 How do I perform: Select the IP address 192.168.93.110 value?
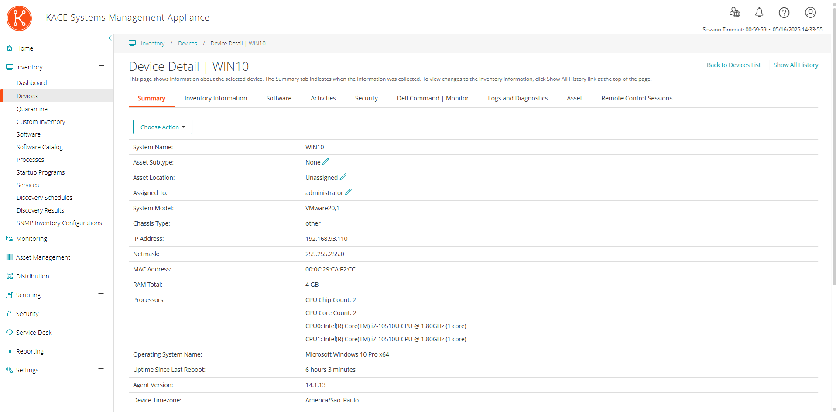[x=326, y=239]
